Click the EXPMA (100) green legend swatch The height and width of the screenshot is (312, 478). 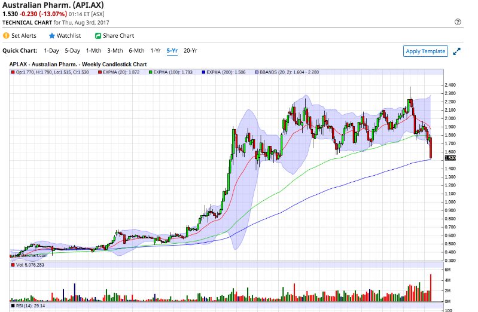[151, 72]
